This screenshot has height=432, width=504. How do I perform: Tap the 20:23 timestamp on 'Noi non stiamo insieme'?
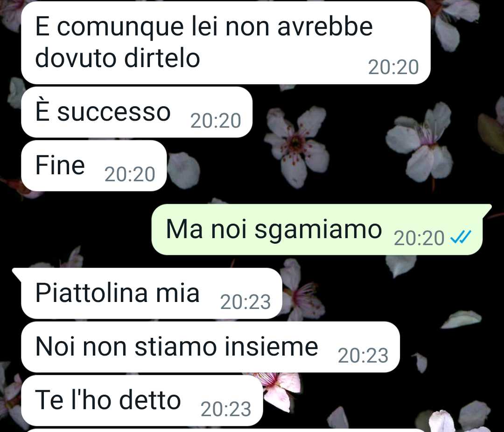tap(363, 356)
